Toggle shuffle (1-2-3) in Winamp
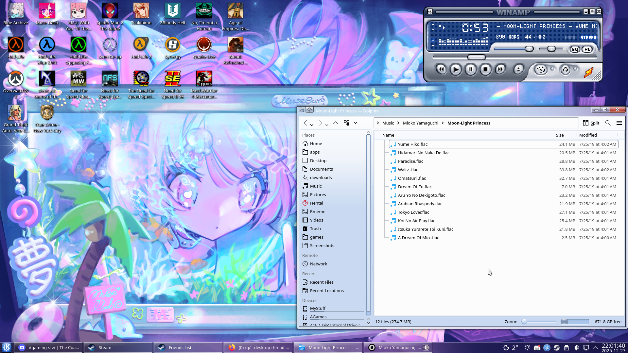 (x=541, y=70)
